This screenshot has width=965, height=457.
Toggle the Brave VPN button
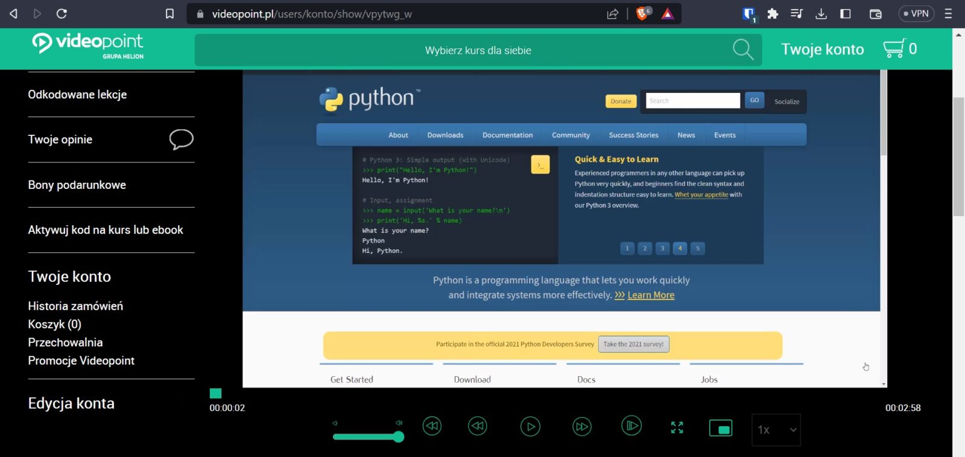tap(916, 13)
